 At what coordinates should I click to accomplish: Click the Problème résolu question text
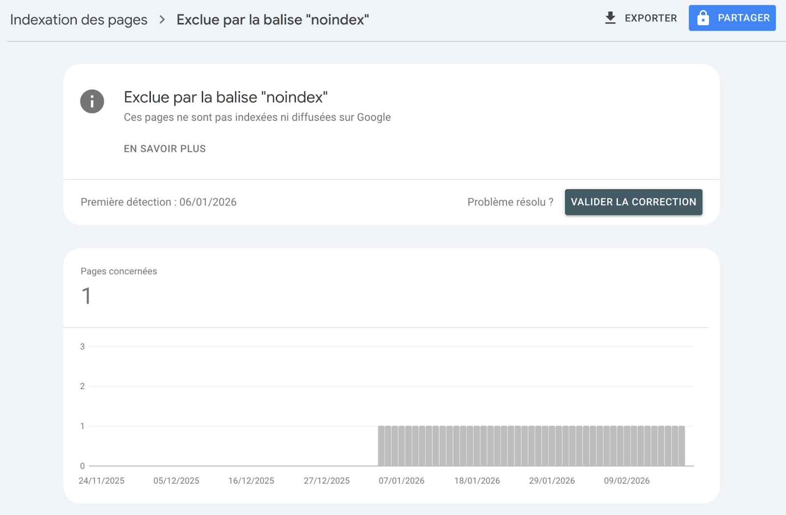click(510, 202)
